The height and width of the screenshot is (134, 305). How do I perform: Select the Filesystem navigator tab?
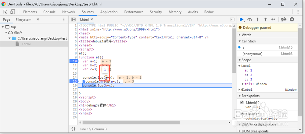pos(23,19)
